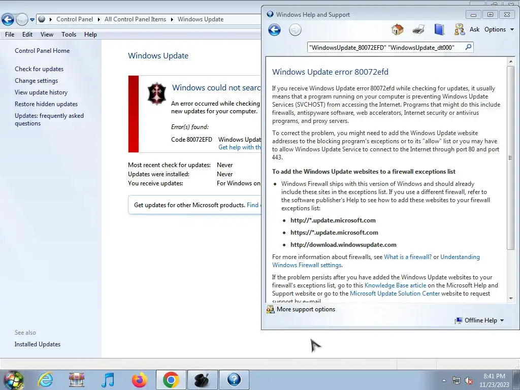The width and height of the screenshot is (520, 390).
Task: Click scroll down arrow in Help content
Action: point(511,299)
